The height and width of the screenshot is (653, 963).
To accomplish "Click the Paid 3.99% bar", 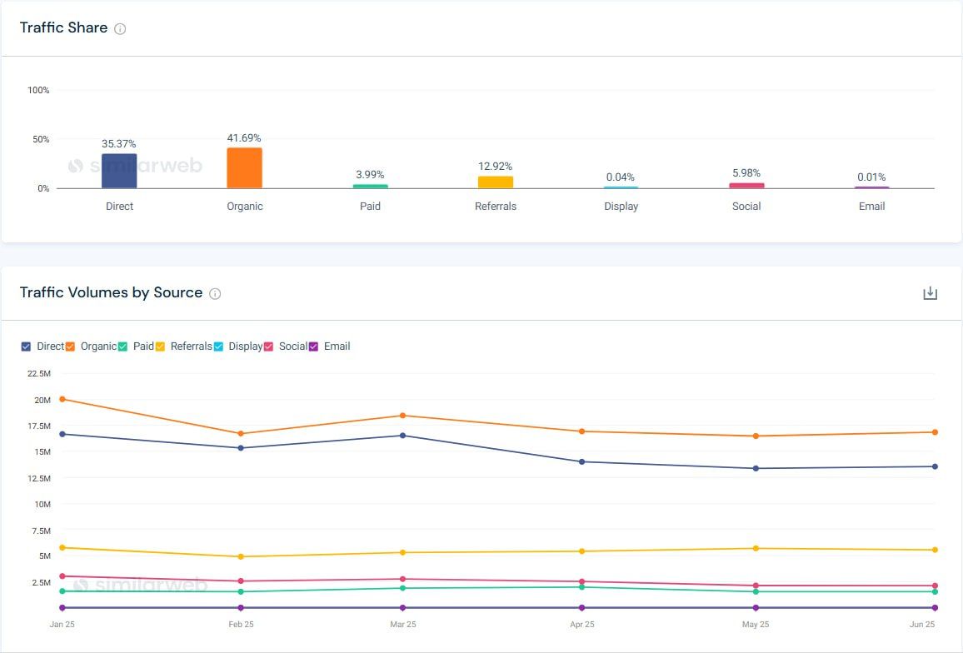I will pyautogui.click(x=370, y=187).
